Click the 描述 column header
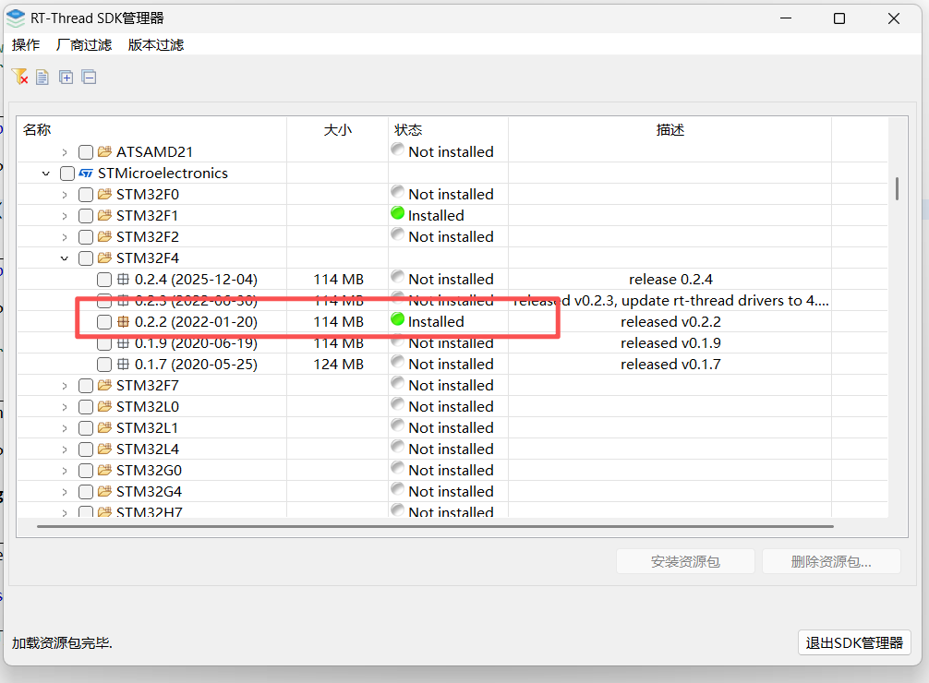Screen dimensions: 929x683 pos(670,130)
